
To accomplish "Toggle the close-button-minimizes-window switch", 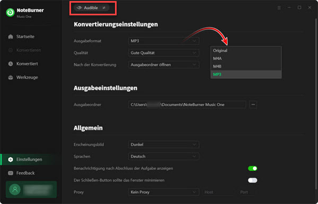I will (x=252, y=180).
